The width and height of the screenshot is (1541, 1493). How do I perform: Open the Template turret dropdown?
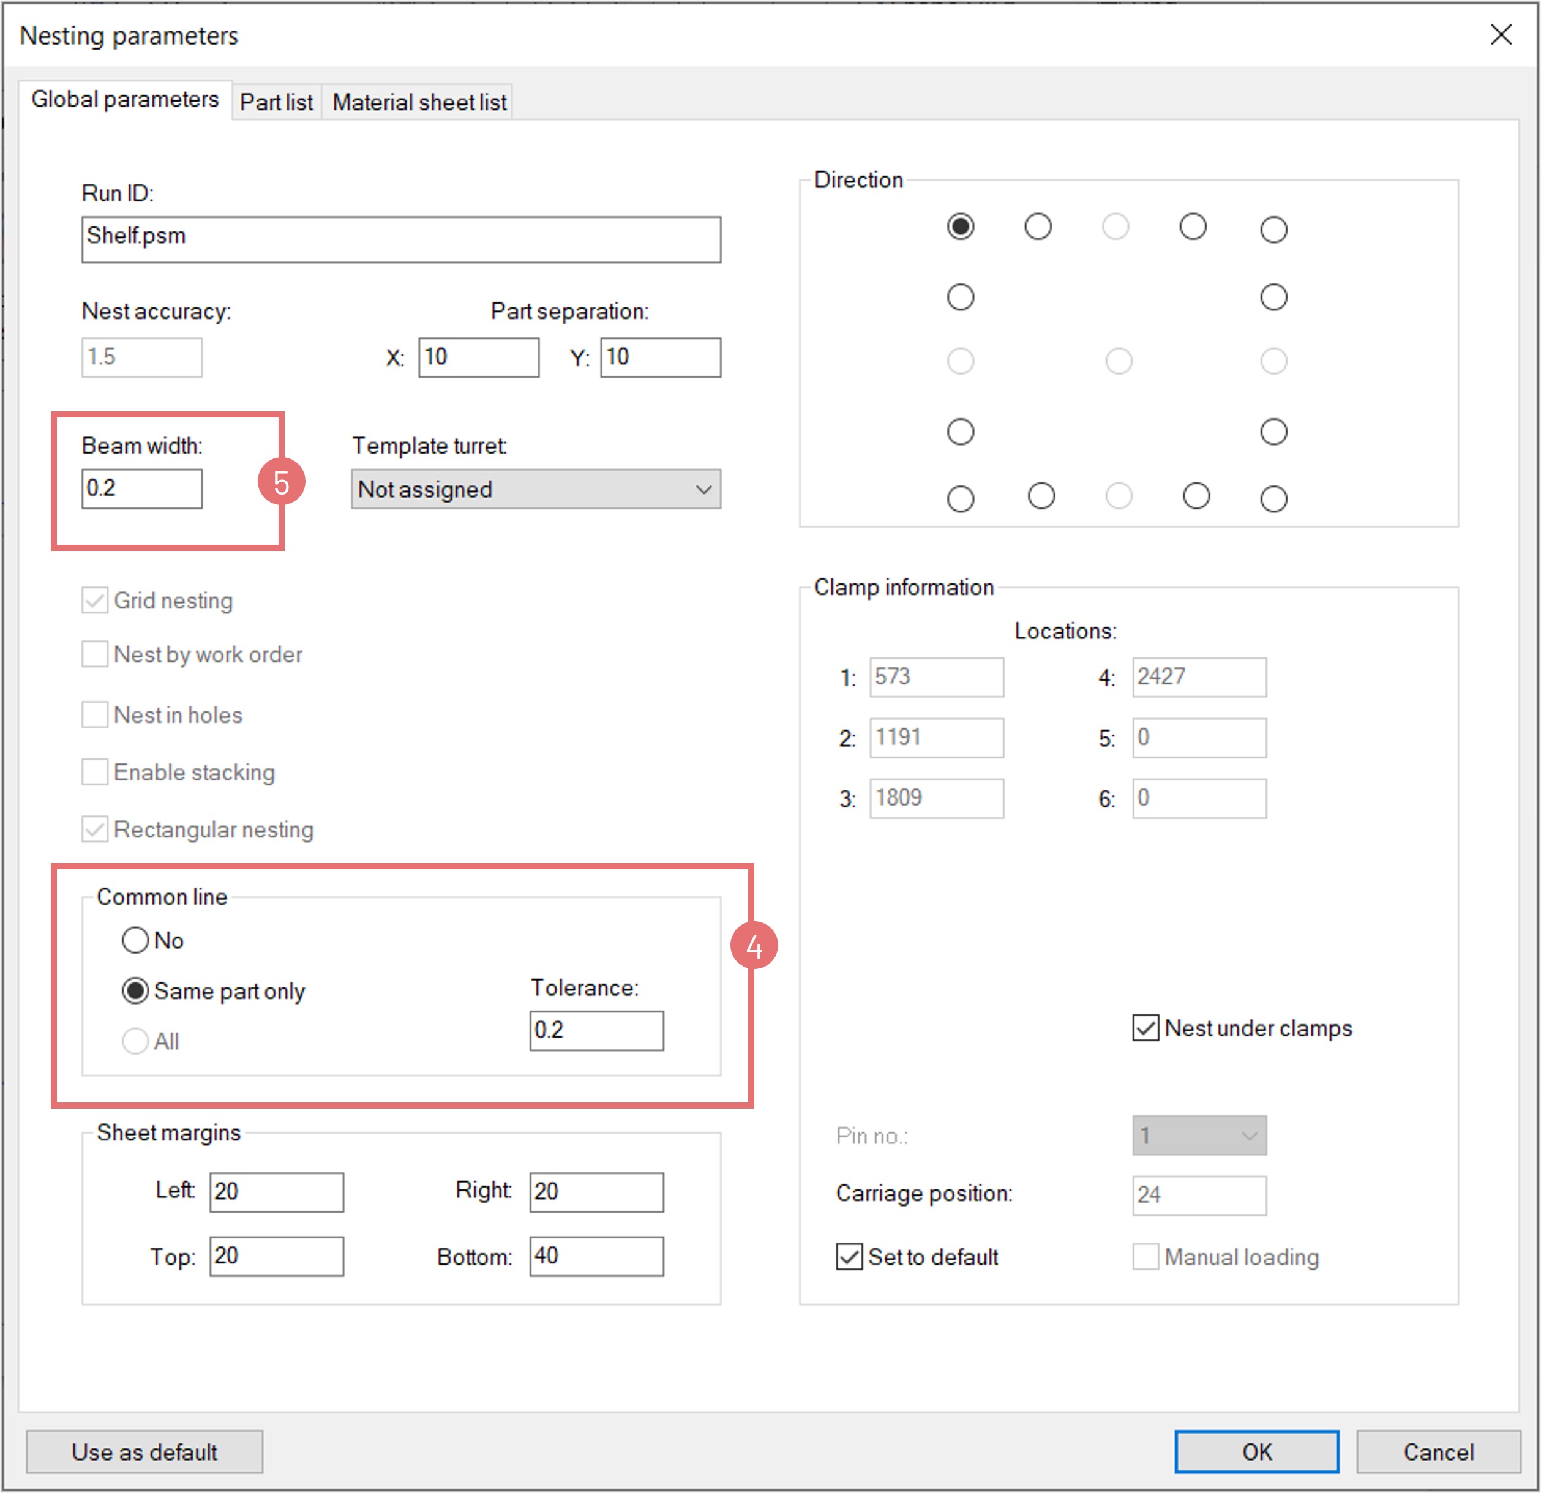point(536,489)
